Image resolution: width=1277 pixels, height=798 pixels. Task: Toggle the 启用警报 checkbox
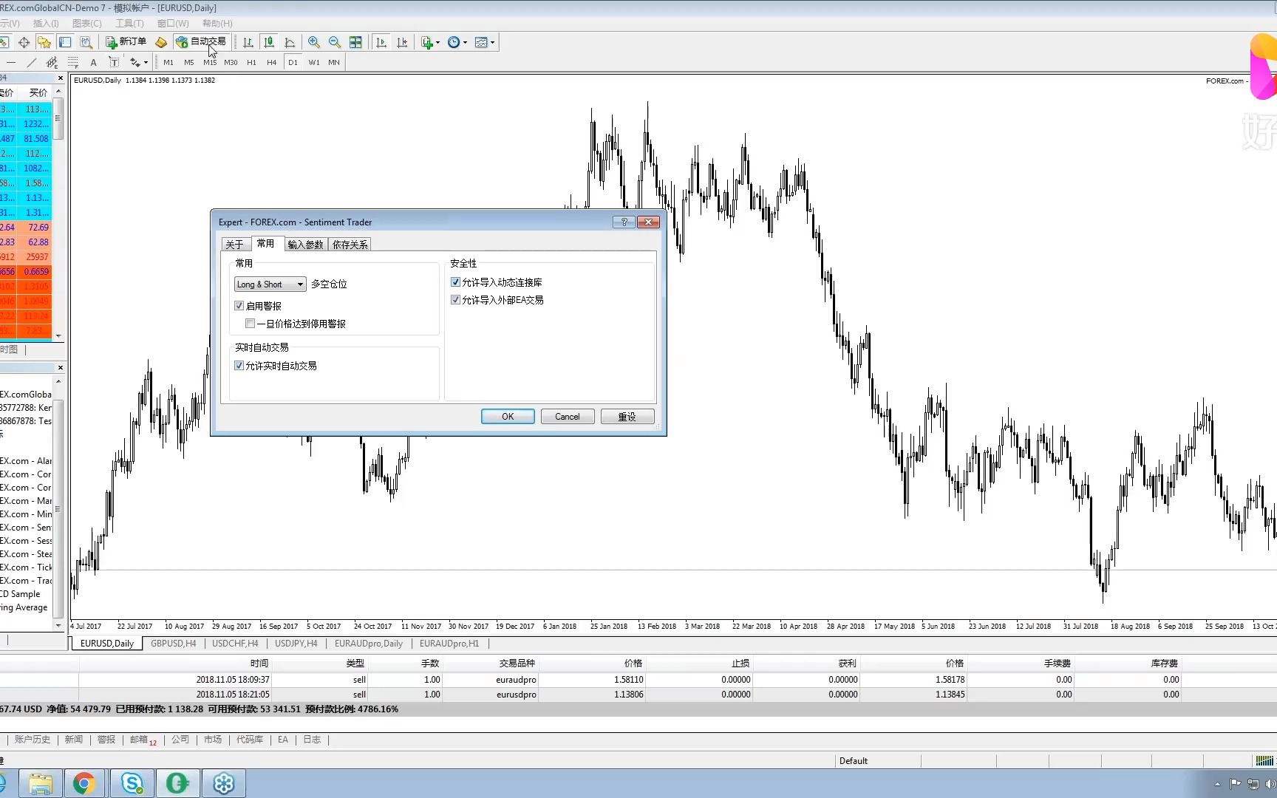239,306
